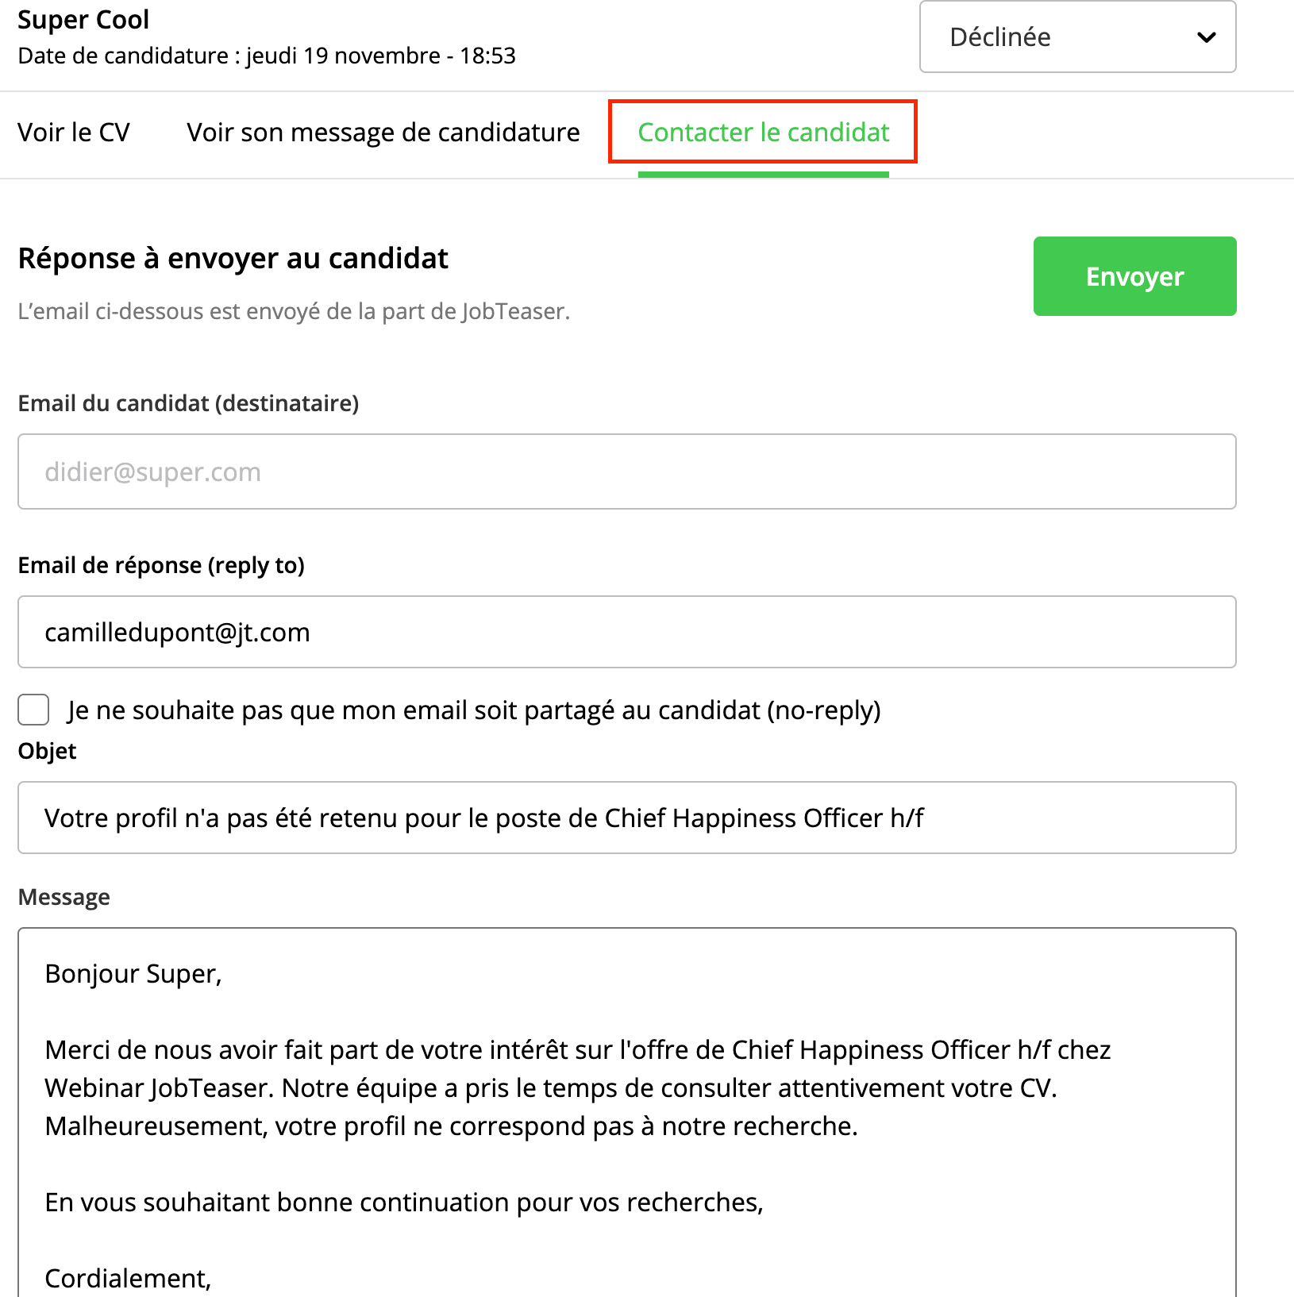The width and height of the screenshot is (1294, 1297).
Task: Click inside the Message body text area
Action: click(x=626, y=1111)
